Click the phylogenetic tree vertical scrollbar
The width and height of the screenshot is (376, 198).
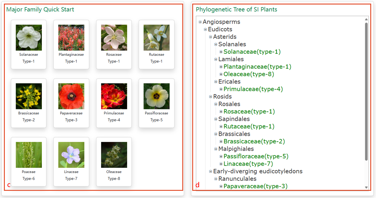click(x=366, y=90)
